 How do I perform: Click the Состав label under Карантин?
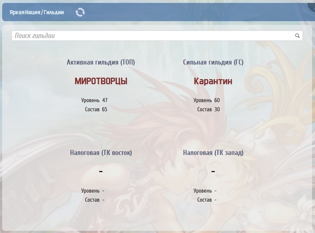(x=205, y=109)
